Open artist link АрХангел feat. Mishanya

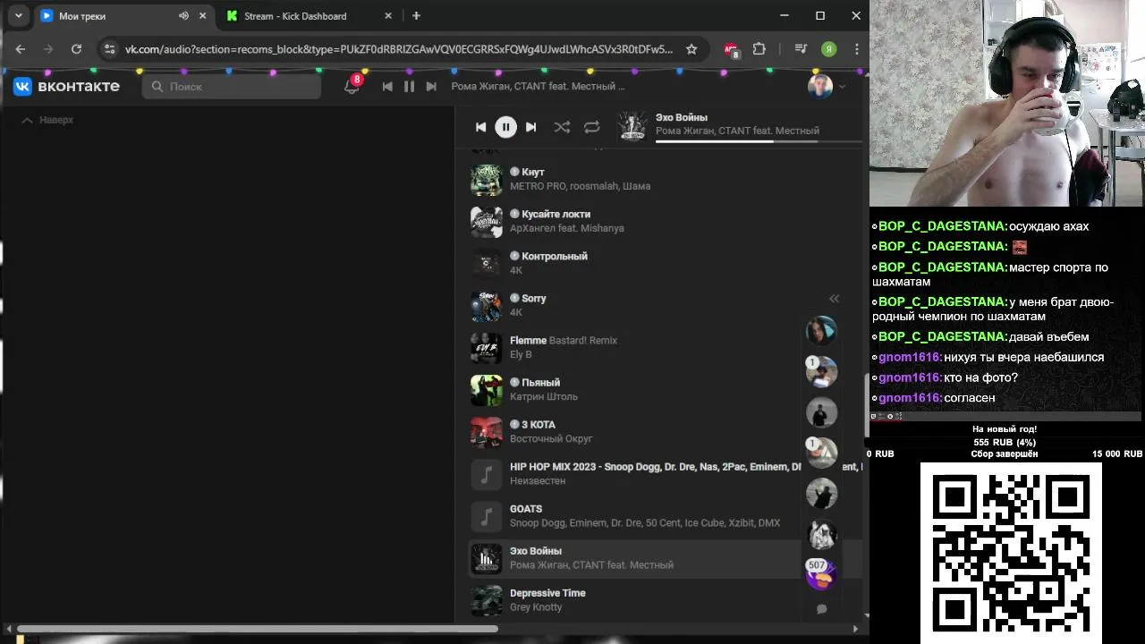(567, 228)
